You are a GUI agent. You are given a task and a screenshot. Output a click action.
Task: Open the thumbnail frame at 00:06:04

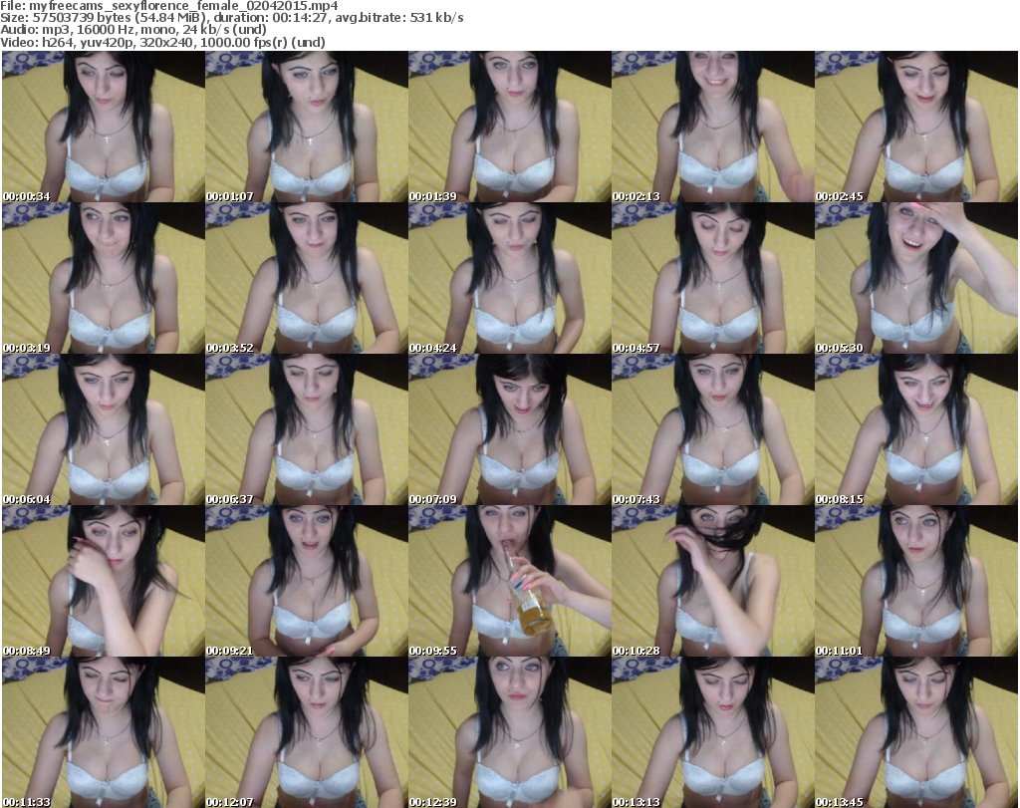coord(104,430)
